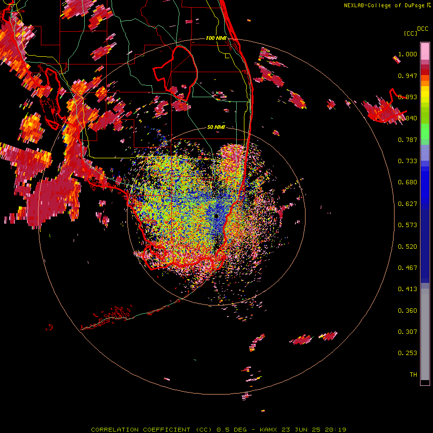Select the 0.840 scale value
This screenshot has width=433, height=433.
point(408,118)
